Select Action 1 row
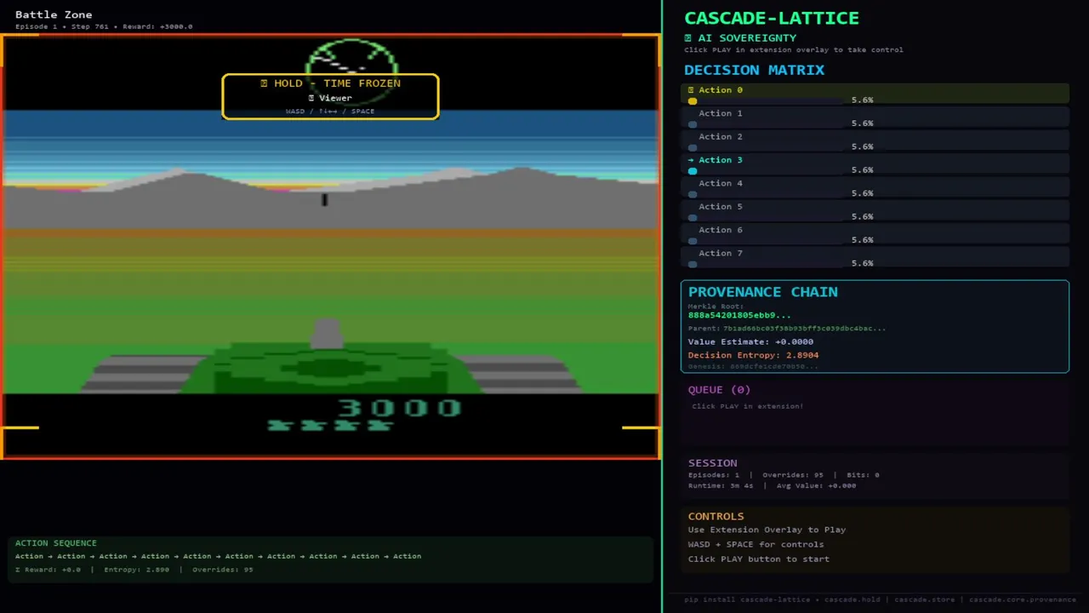1089x613 pixels. click(x=875, y=117)
